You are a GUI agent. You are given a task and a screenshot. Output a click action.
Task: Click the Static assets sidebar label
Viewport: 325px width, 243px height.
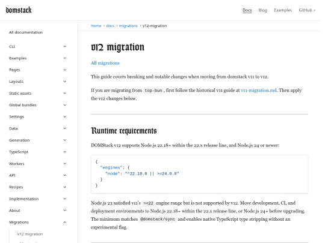click(20, 93)
